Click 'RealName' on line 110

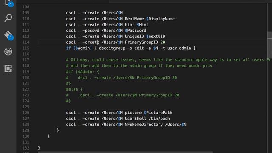(134, 19)
